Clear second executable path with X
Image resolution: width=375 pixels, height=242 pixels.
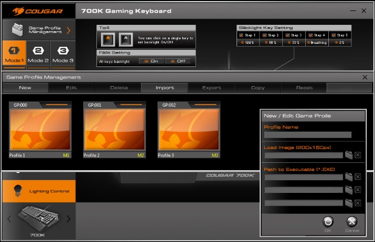[x=358, y=190]
